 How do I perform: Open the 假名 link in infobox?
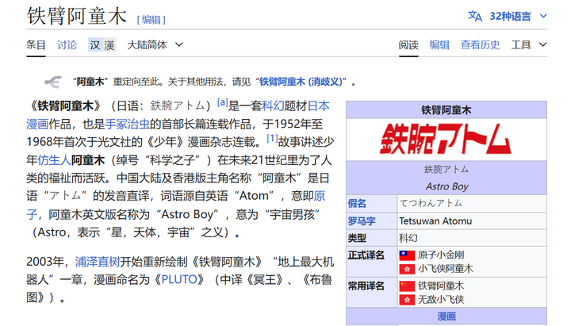357,203
